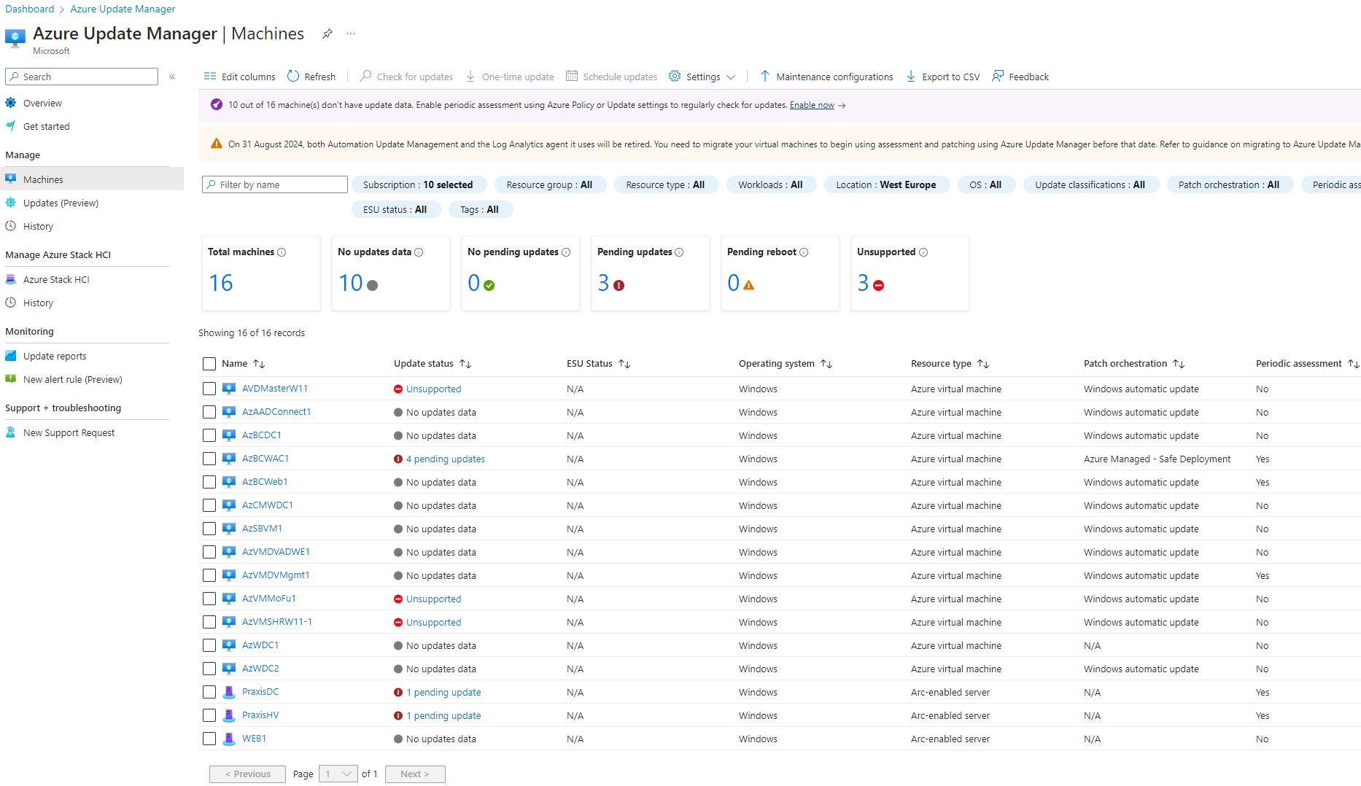Open the Patch orchestration filter pill
1361x786 pixels.
1230,185
